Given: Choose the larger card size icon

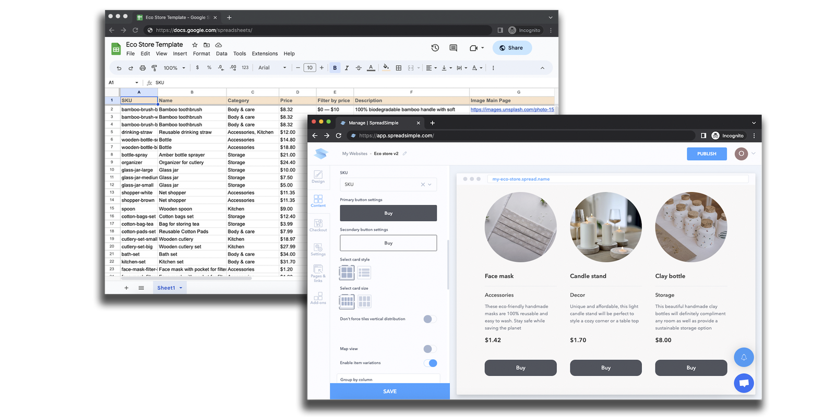Looking at the screenshot, I should pyautogui.click(x=364, y=301).
